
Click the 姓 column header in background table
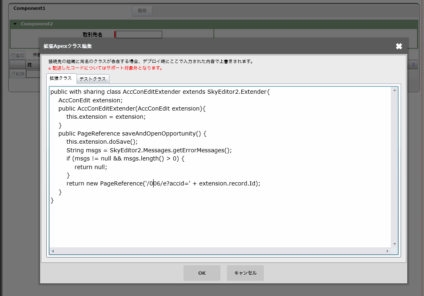tap(29, 65)
